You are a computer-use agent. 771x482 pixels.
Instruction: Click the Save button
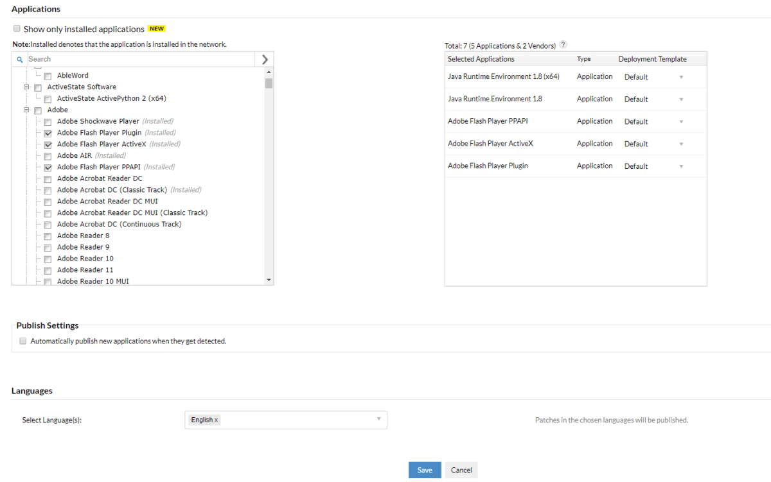tap(425, 470)
